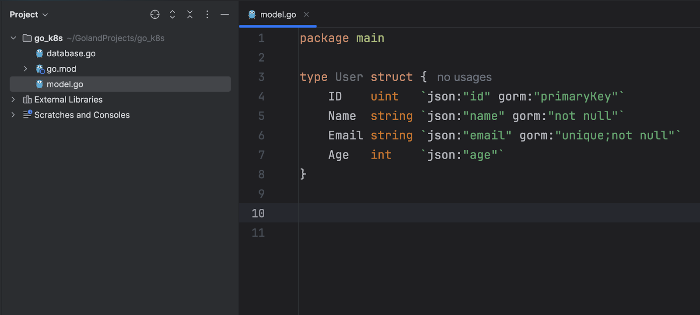
Task: Click the 'uint' type on ID line
Action: 385,97
